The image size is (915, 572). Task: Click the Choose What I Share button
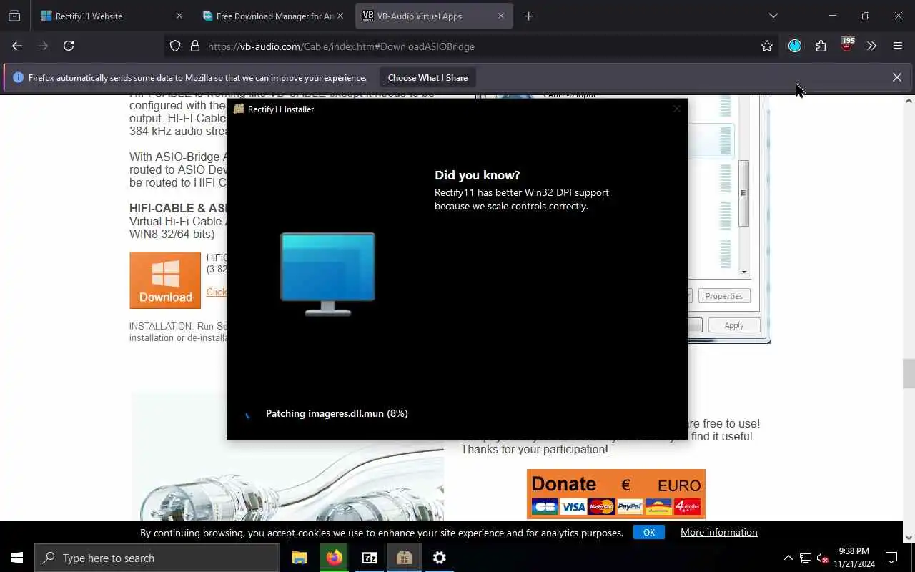[427, 77]
